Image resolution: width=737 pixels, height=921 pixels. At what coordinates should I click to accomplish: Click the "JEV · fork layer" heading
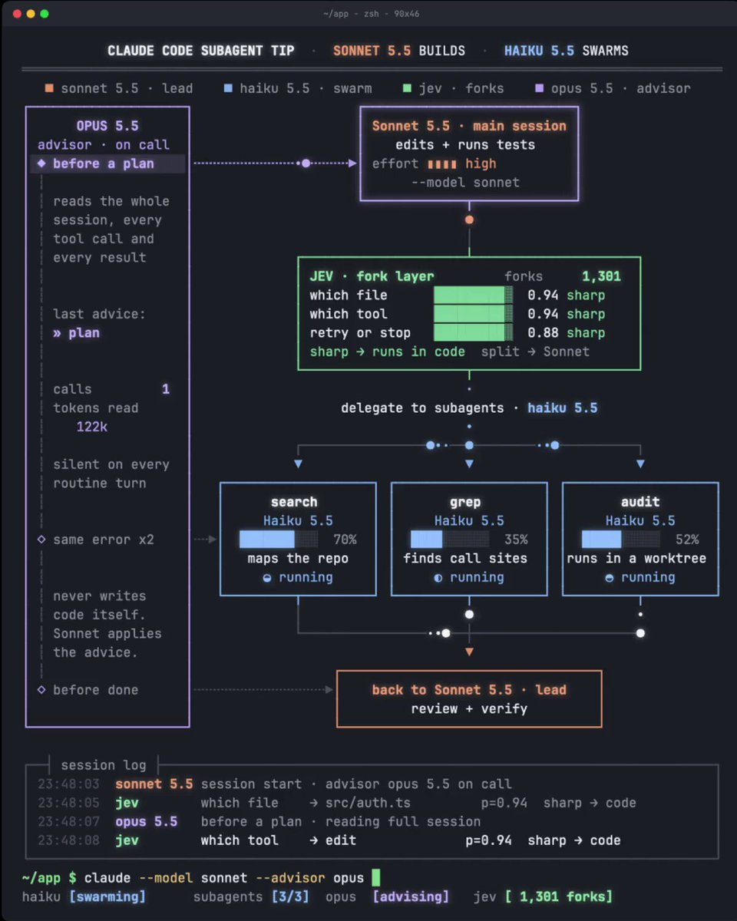372,276
